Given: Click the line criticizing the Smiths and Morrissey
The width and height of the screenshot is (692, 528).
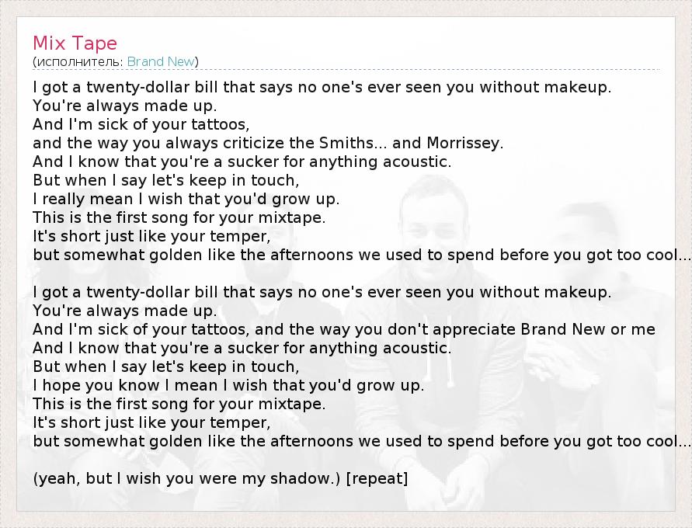Looking at the screenshot, I should [268, 143].
